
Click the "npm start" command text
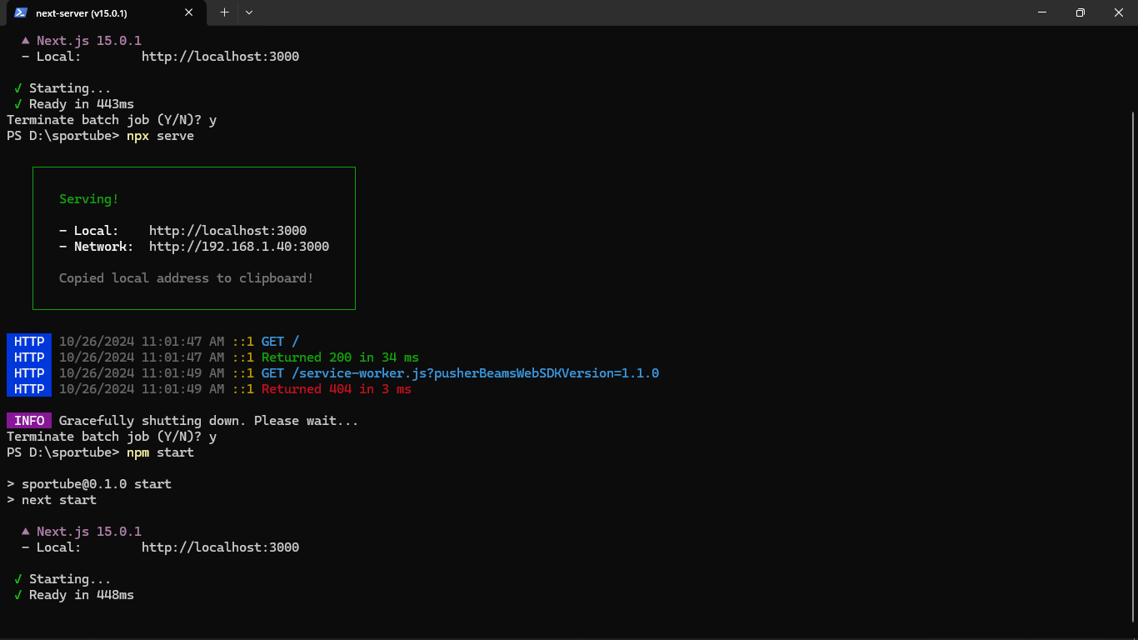pos(160,452)
